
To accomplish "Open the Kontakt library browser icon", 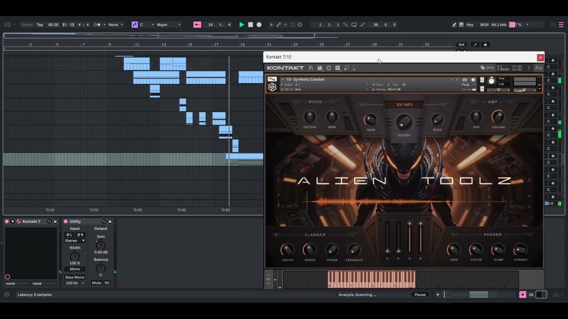I will click(311, 68).
